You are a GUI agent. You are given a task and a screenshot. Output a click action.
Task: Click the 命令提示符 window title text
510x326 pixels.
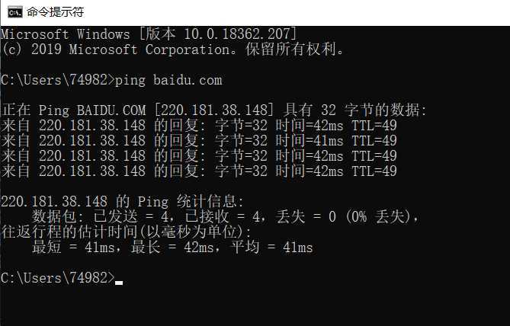point(56,12)
